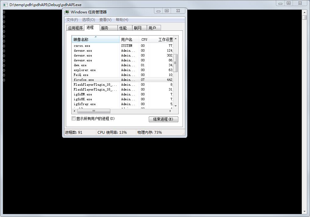
Task: Click the CPU 使用率: 13% status text
Action: pos(112,133)
